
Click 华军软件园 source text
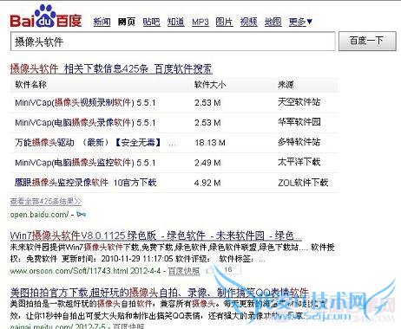299,122
